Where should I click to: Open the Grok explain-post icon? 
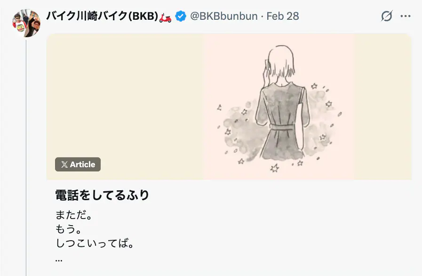386,16
